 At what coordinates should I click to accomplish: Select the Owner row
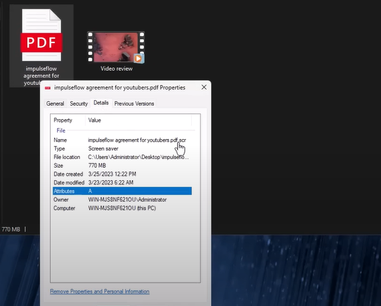point(122,200)
